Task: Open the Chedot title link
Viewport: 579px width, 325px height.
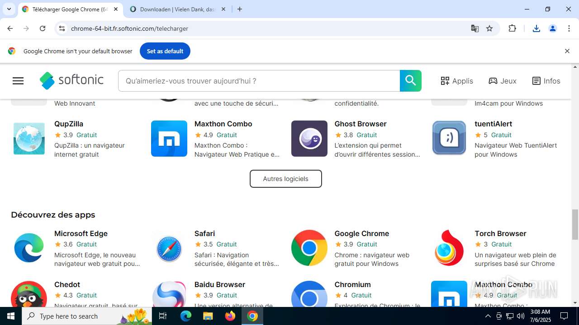Action: 67,284
